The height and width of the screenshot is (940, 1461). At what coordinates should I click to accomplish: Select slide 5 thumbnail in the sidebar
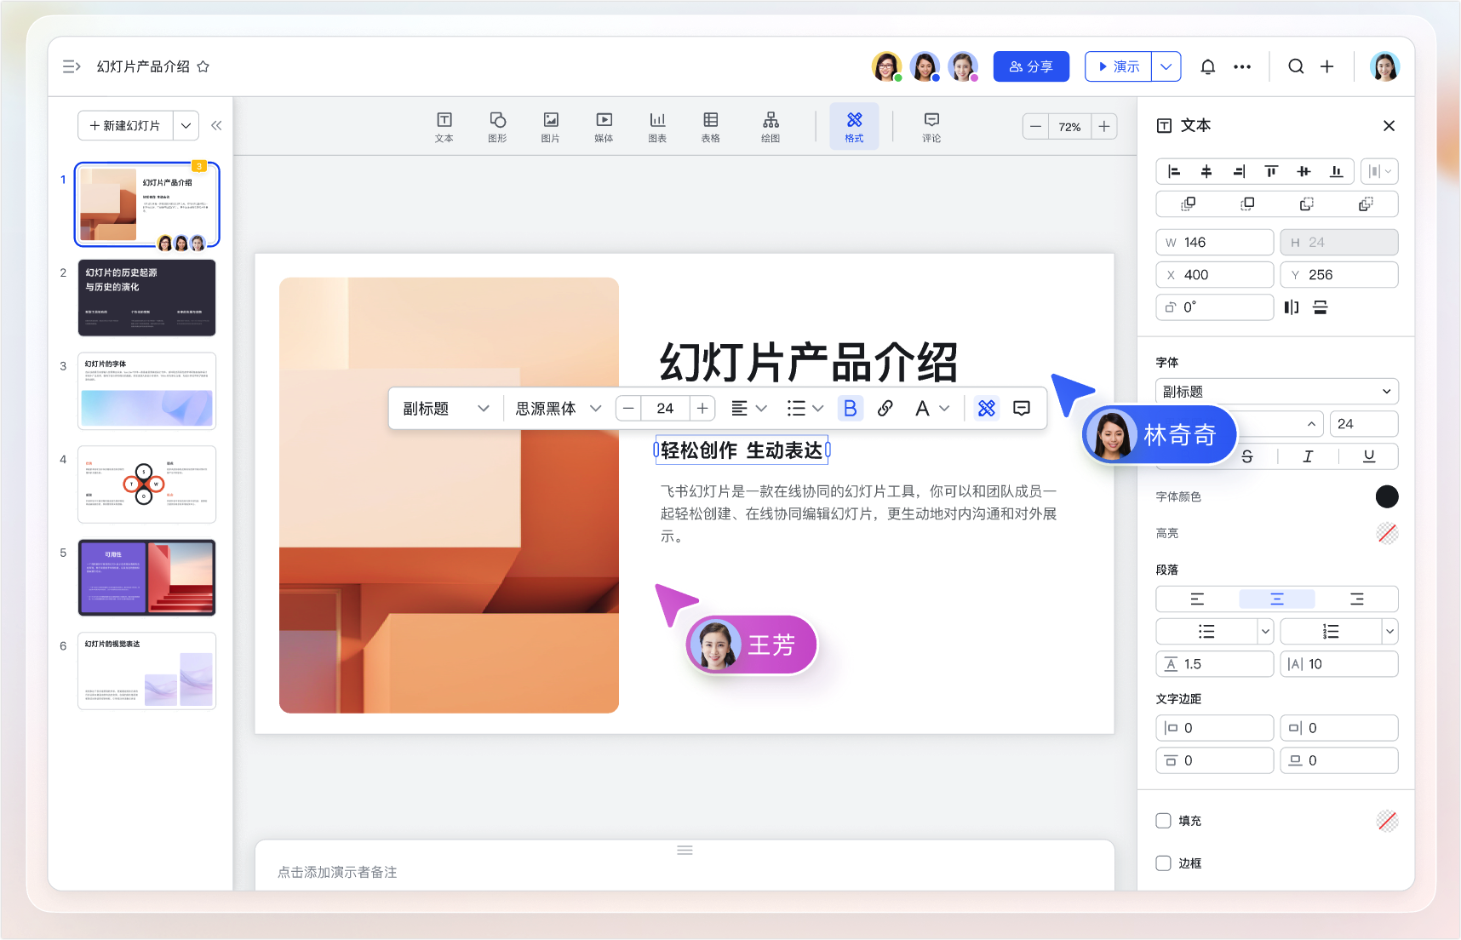coord(146,577)
